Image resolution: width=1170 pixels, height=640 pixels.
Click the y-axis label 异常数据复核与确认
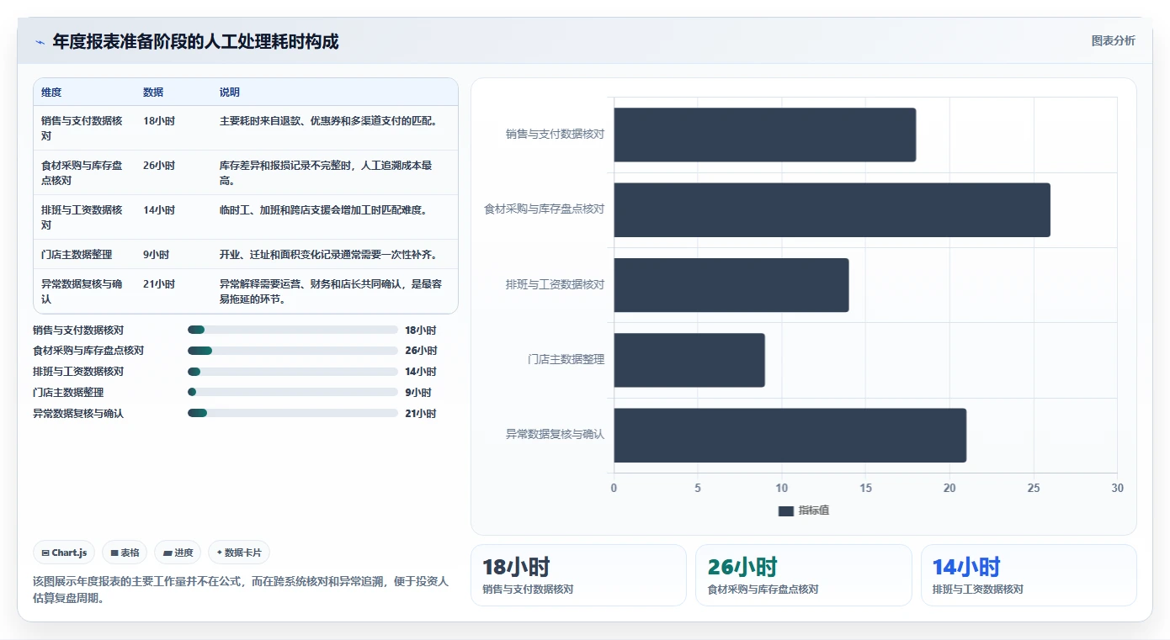tap(555, 435)
